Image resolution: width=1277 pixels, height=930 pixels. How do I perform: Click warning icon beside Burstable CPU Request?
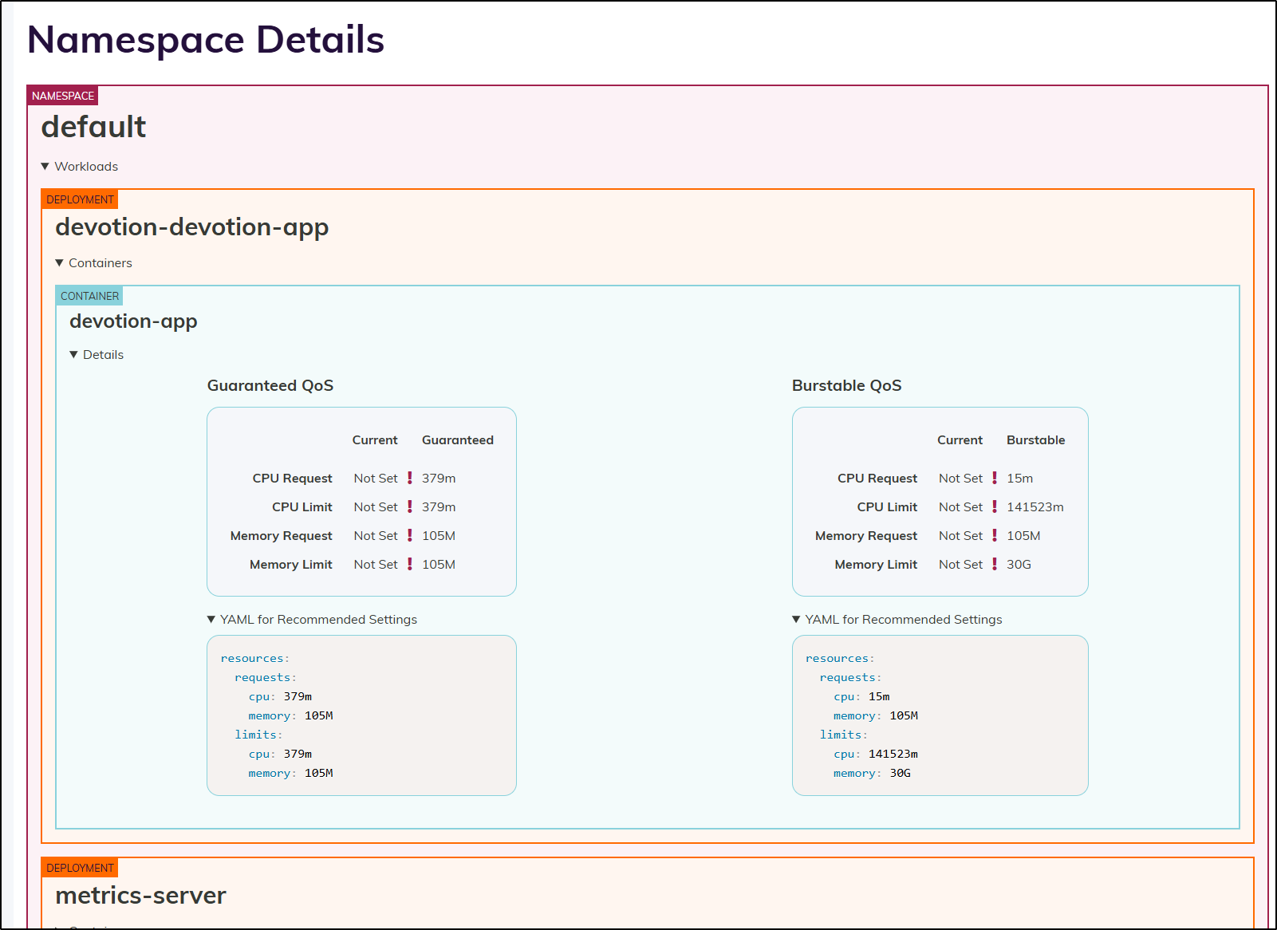(995, 478)
